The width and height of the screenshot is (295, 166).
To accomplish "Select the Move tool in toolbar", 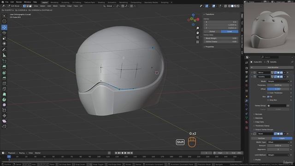I will tap(4, 27).
